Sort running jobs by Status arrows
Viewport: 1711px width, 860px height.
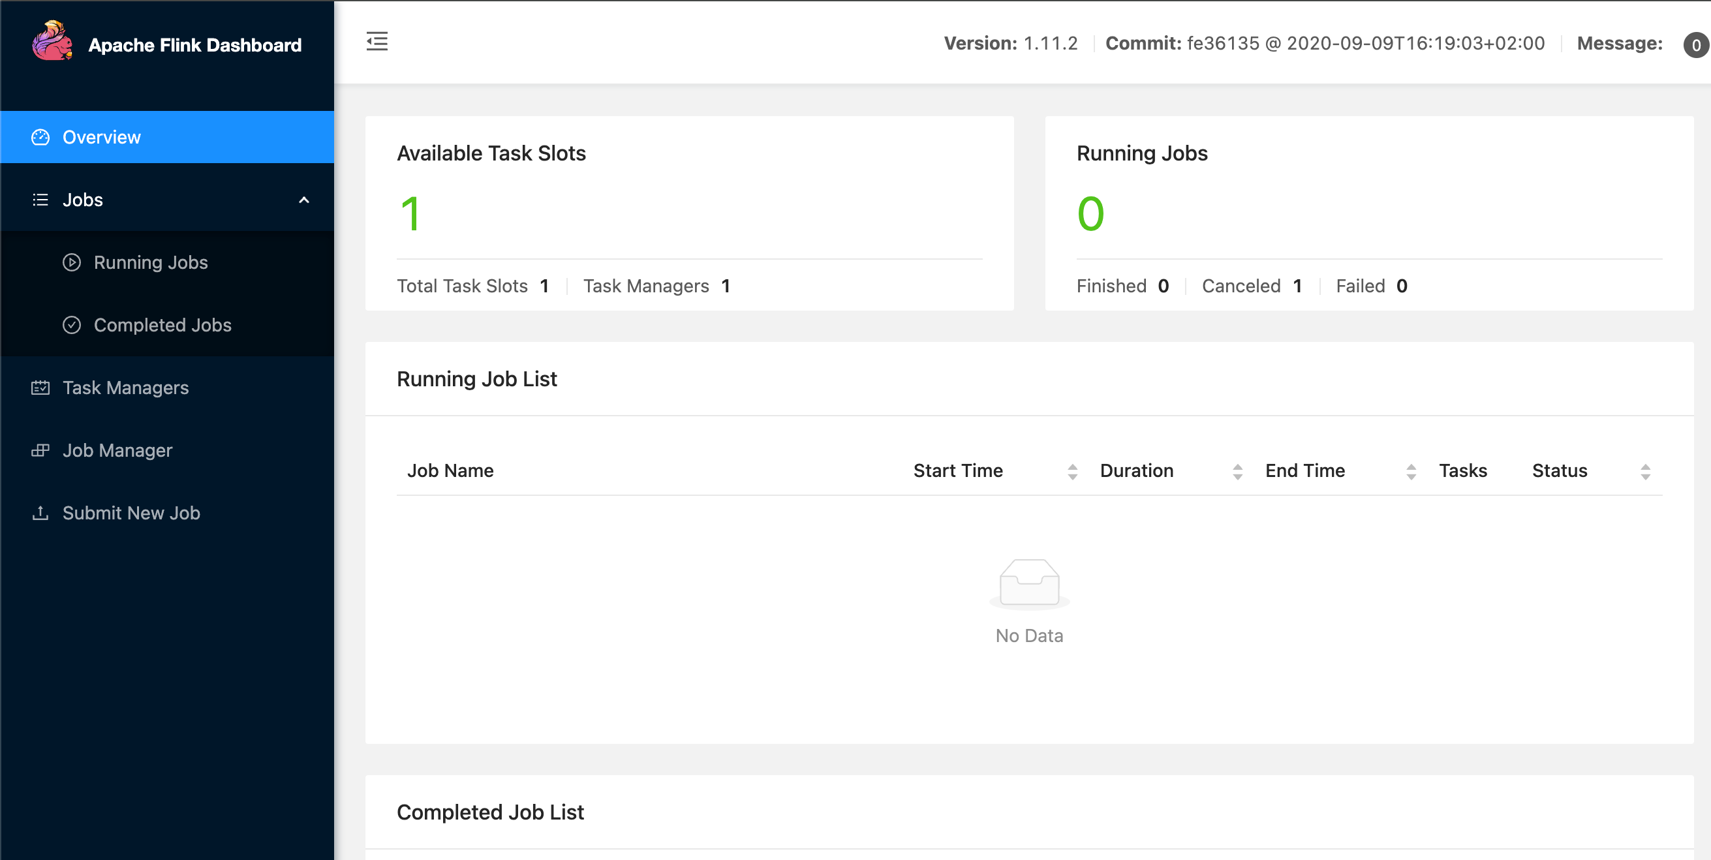coord(1645,472)
